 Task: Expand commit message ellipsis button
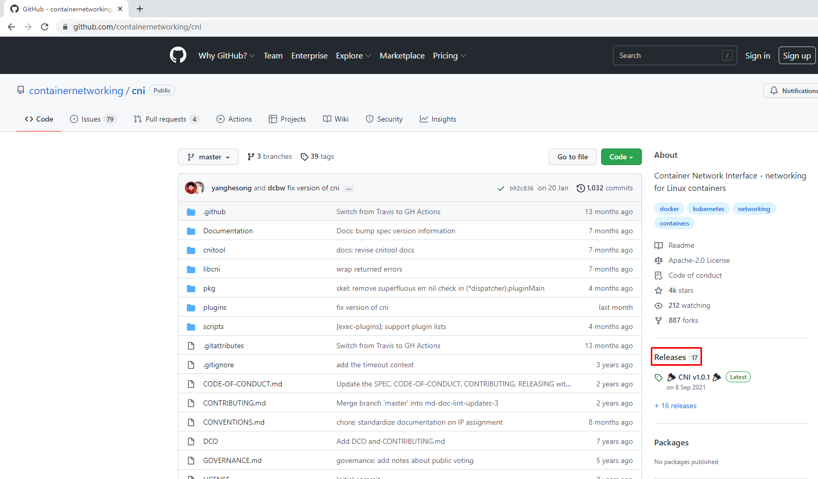(x=349, y=189)
